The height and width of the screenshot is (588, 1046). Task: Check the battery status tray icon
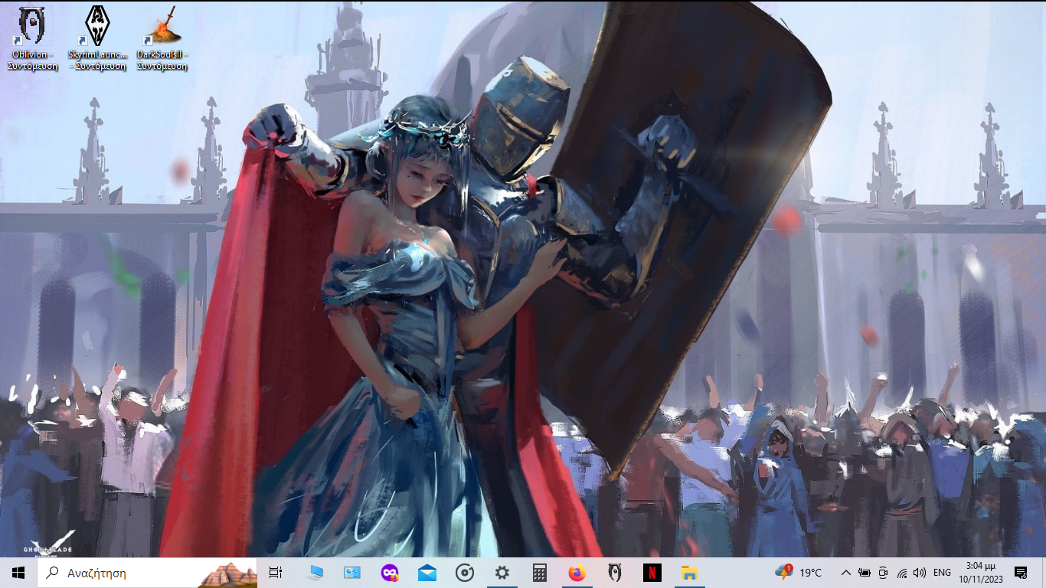(x=865, y=573)
